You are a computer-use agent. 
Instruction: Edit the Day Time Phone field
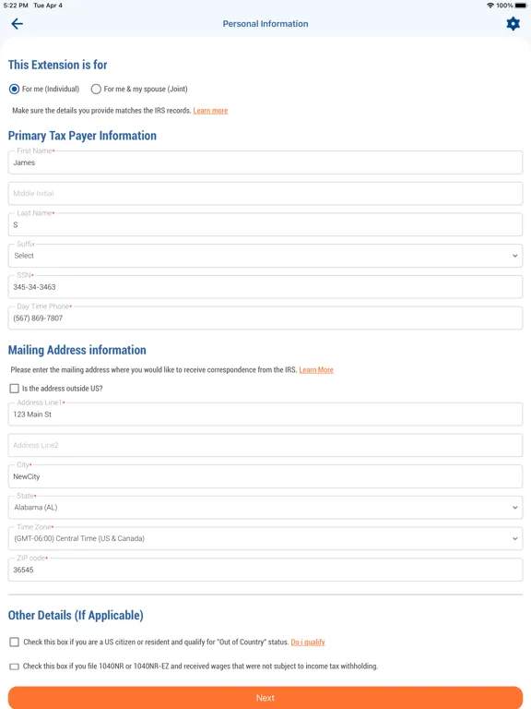coord(265,318)
